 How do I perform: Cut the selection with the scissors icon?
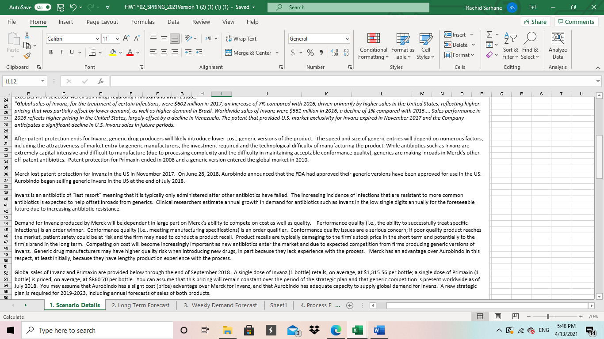click(26, 35)
